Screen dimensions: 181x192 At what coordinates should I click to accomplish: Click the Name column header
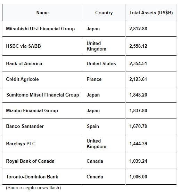[42, 13]
